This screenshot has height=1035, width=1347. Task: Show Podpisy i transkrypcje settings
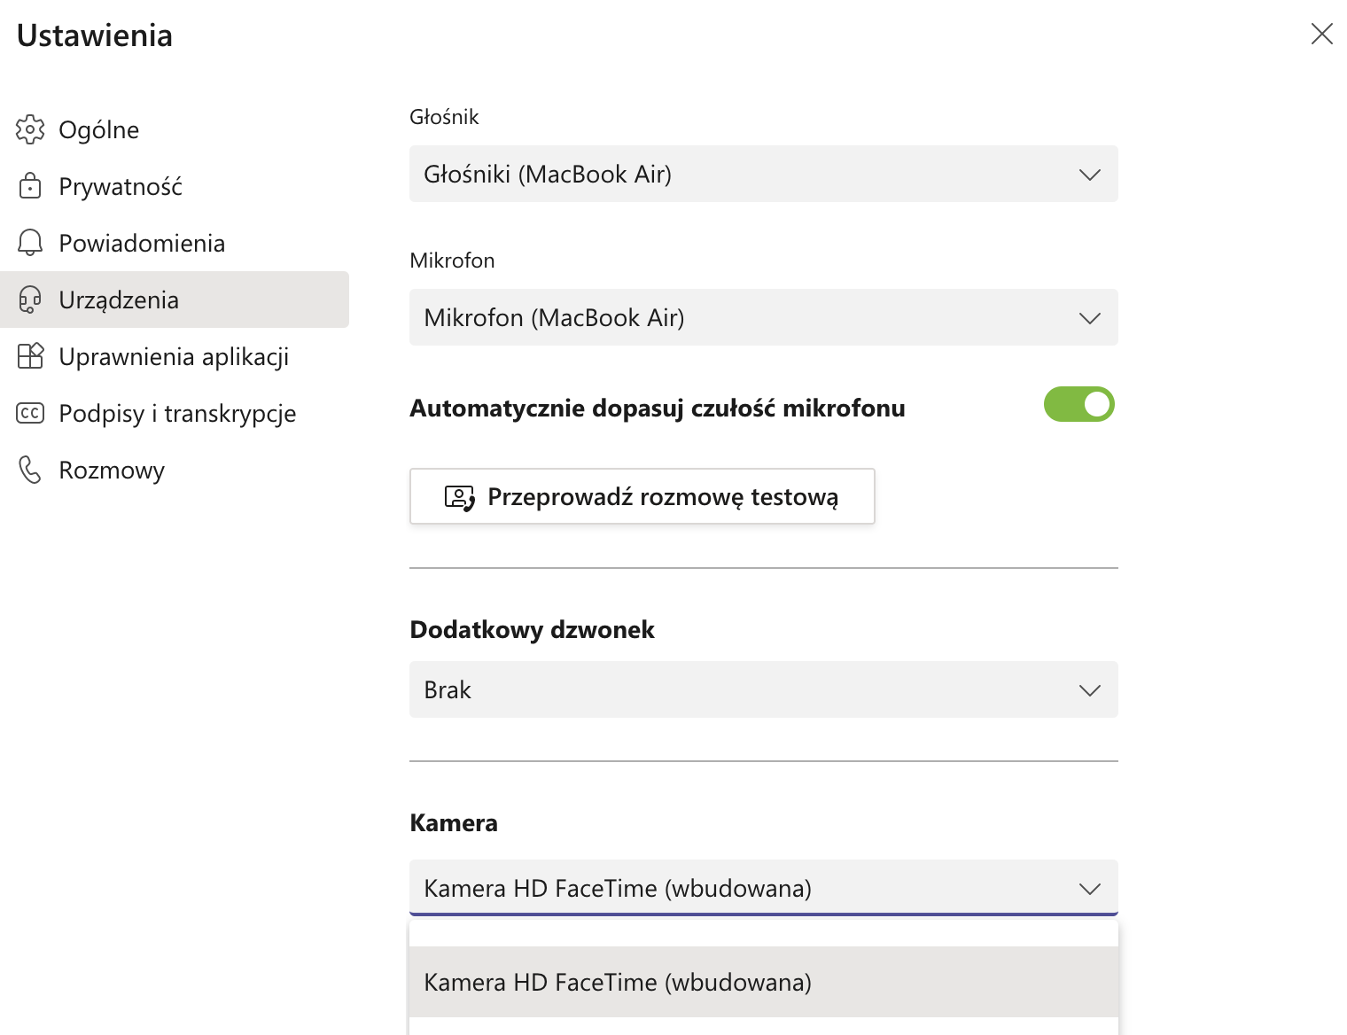[175, 413]
